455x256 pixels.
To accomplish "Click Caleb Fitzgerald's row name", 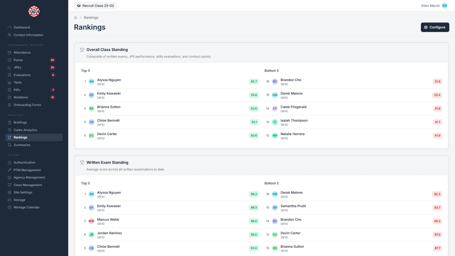I will point(293,107).
